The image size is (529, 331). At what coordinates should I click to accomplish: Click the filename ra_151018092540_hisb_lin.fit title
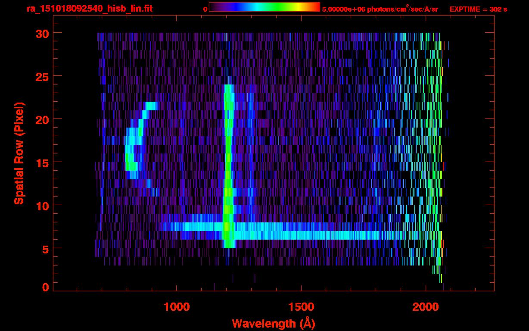pos(89,9)
